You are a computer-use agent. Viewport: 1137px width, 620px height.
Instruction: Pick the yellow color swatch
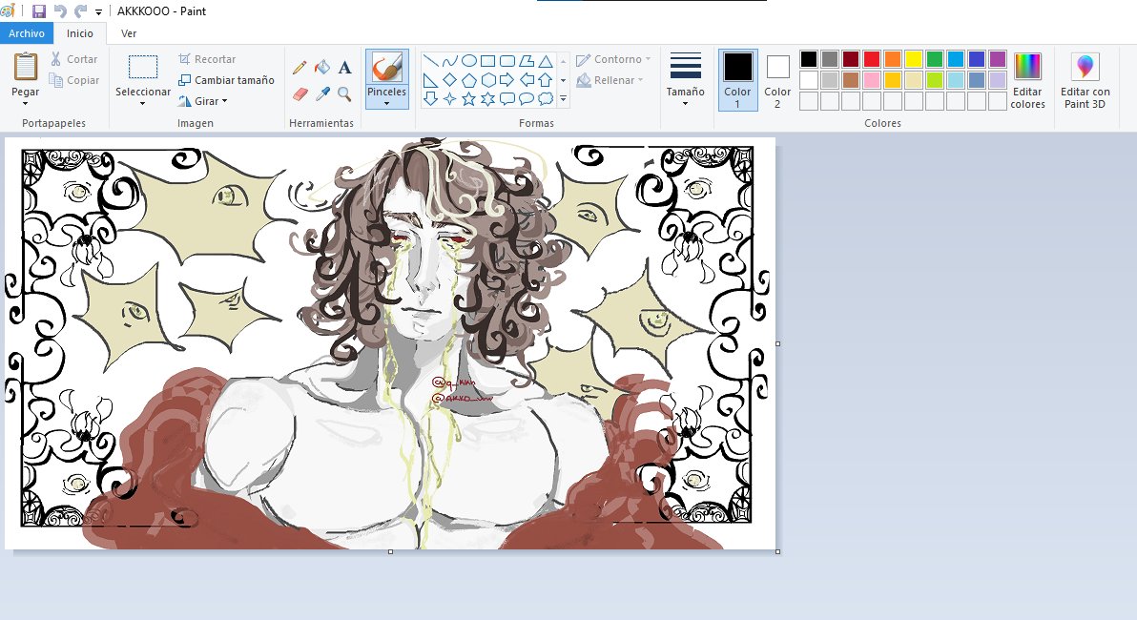tap(914, 59)
